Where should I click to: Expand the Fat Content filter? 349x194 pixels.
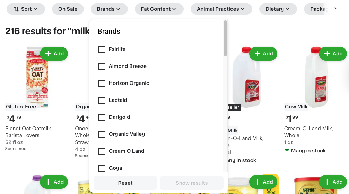158,9
